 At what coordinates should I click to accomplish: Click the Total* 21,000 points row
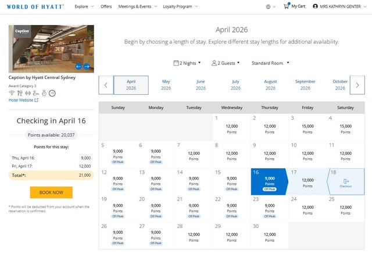click(51, 176)
